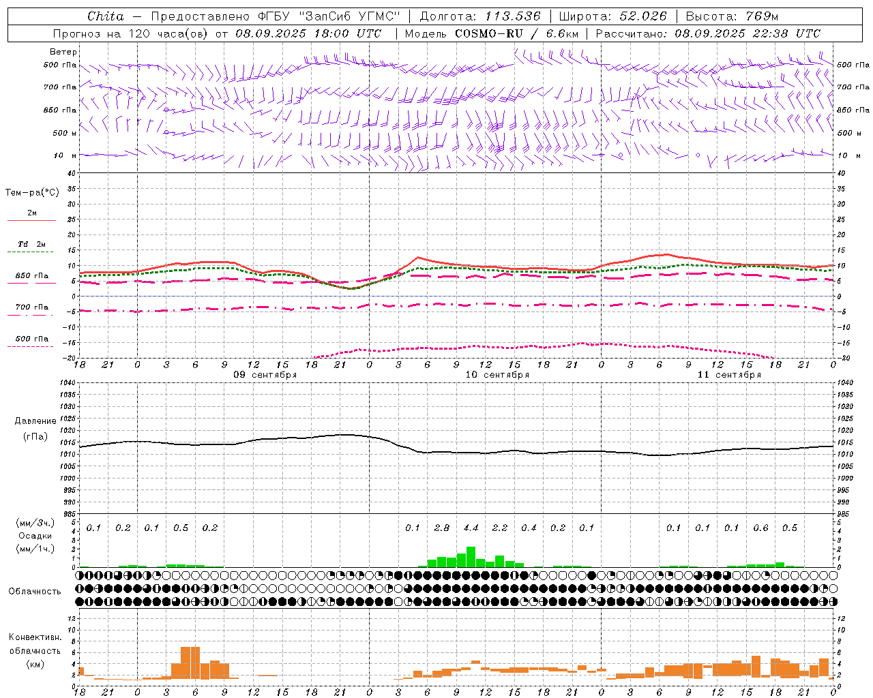This screenshot has width=873, height=698.
Task: Click the '0.6' precipitation total value
Action: [761, 528]
